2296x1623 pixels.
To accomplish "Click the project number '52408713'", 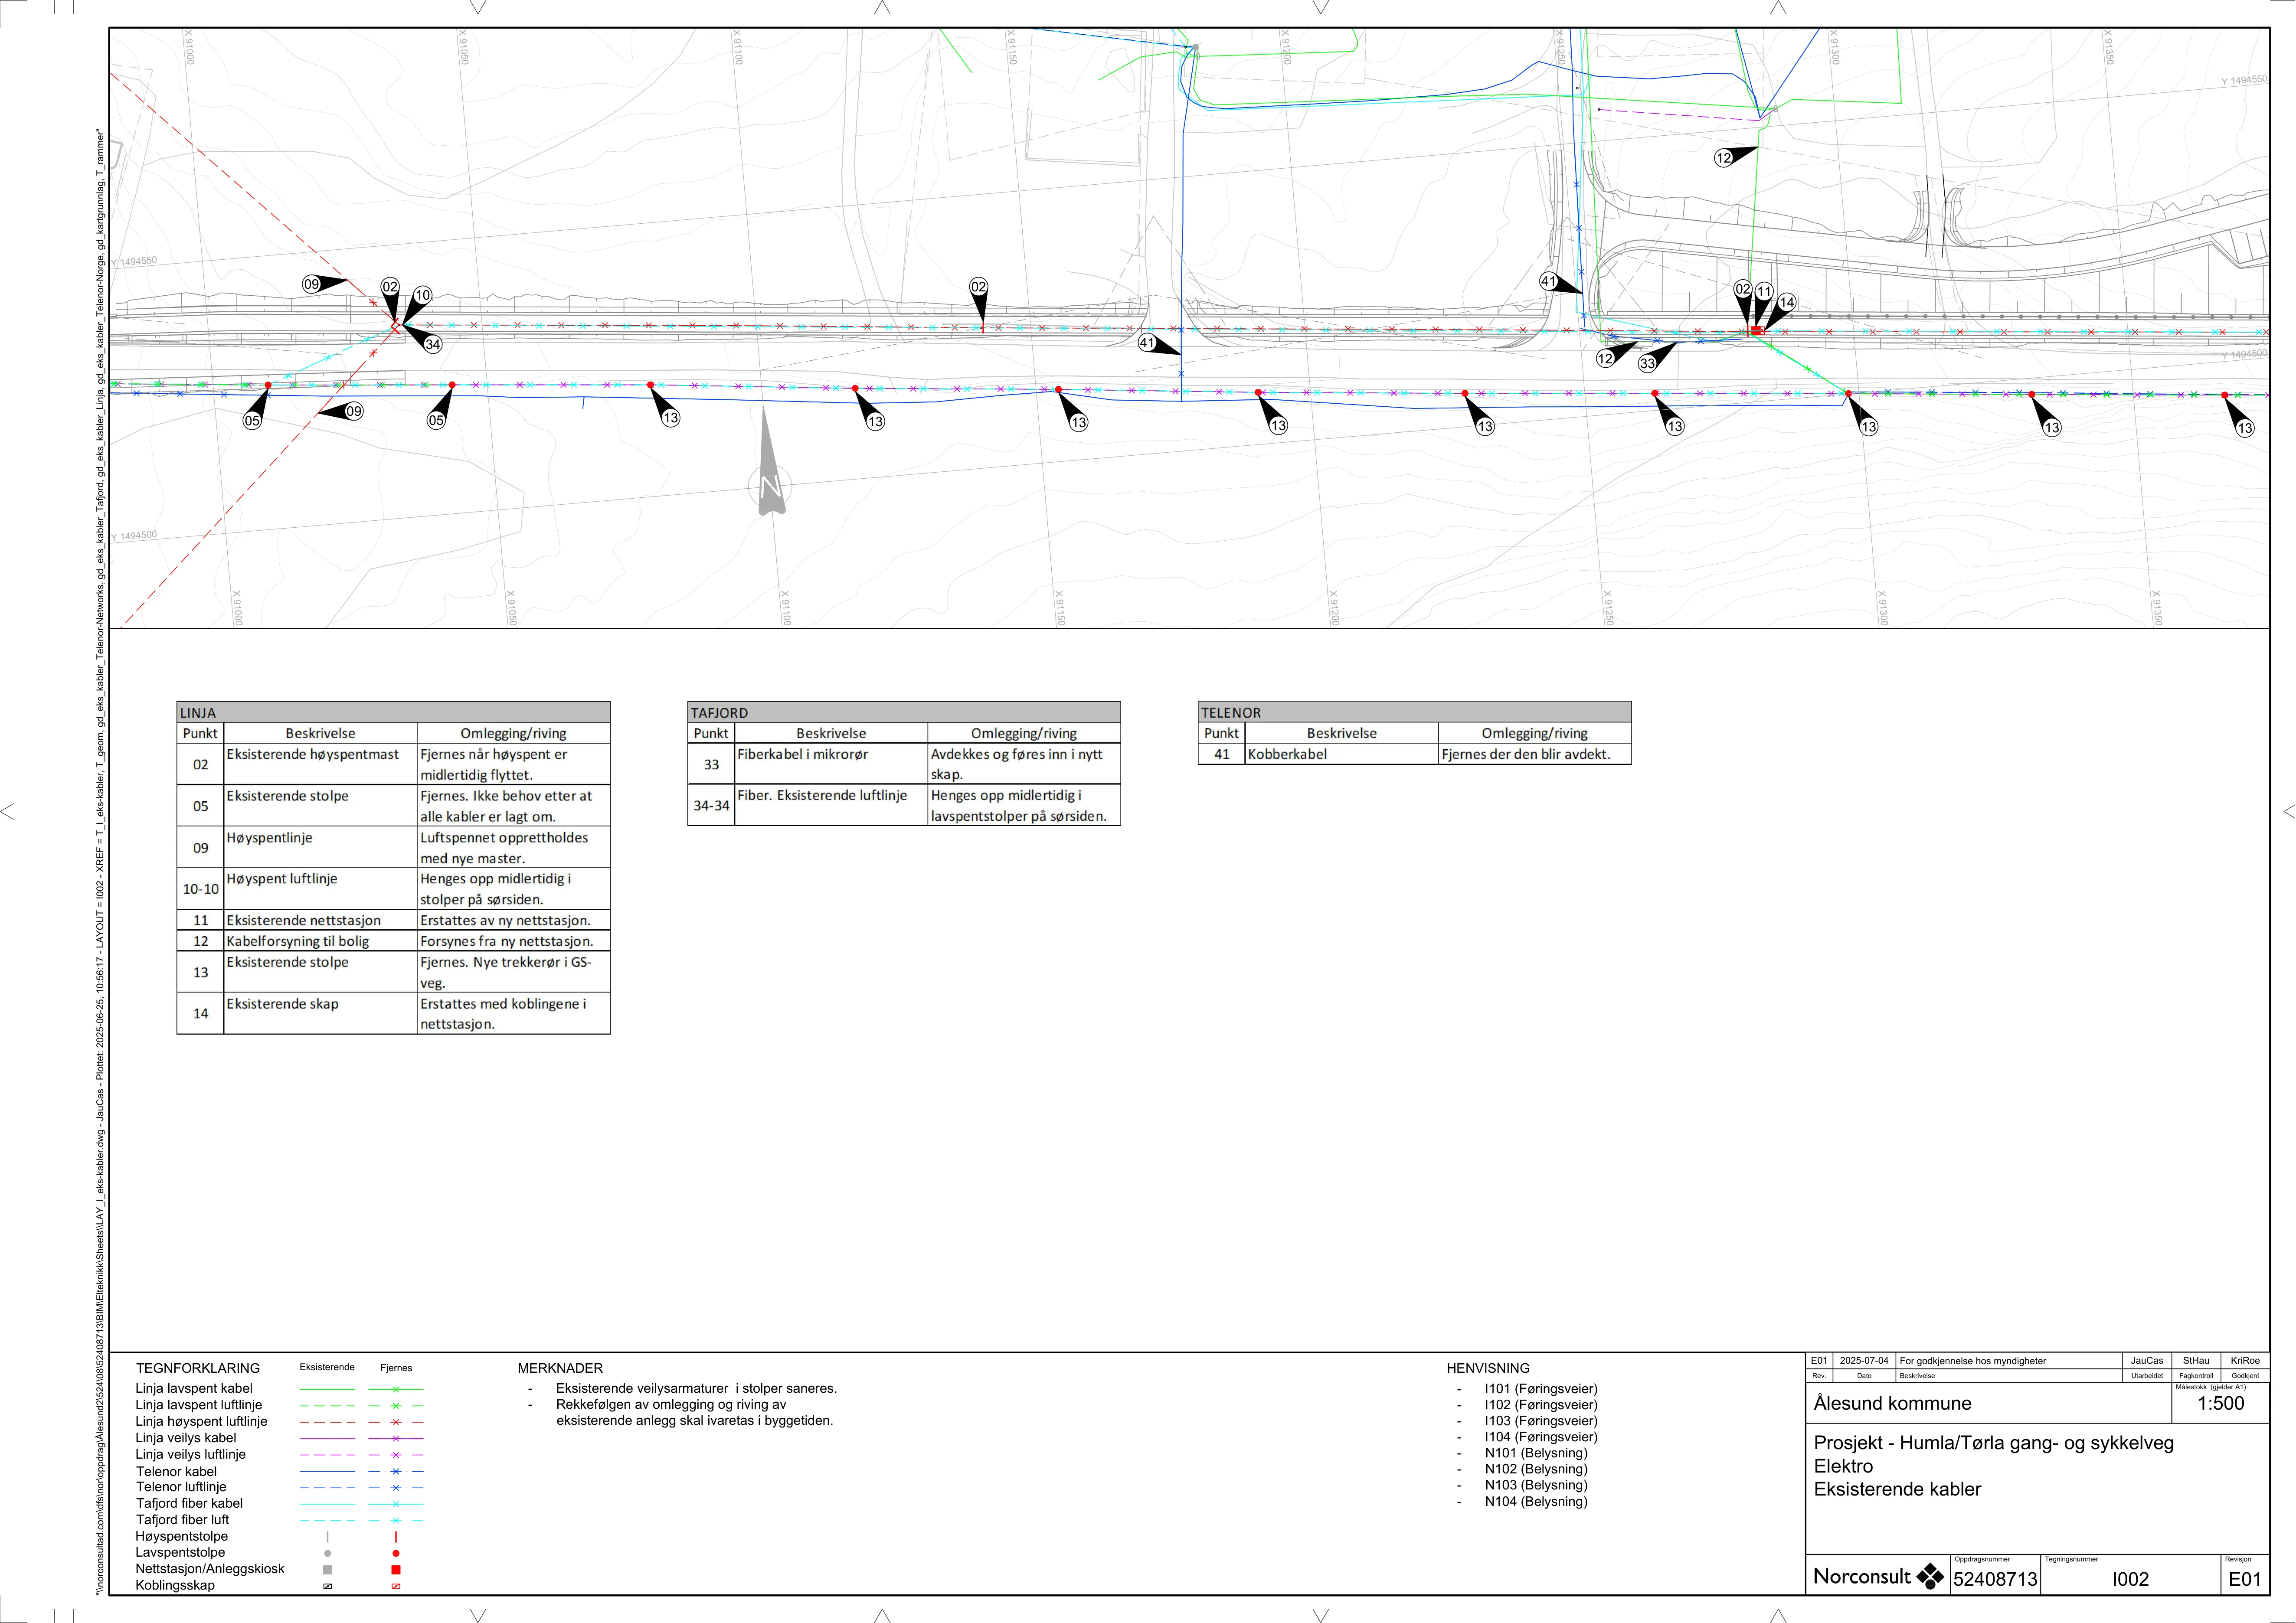I will [1995, 1579].
